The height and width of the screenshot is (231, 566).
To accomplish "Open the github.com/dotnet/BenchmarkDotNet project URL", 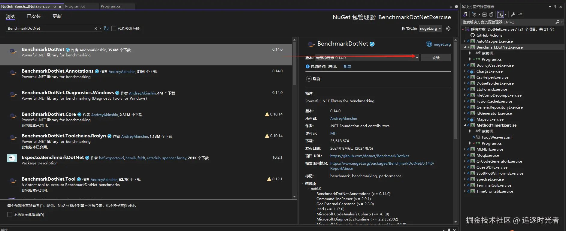I will pos(370,156).
